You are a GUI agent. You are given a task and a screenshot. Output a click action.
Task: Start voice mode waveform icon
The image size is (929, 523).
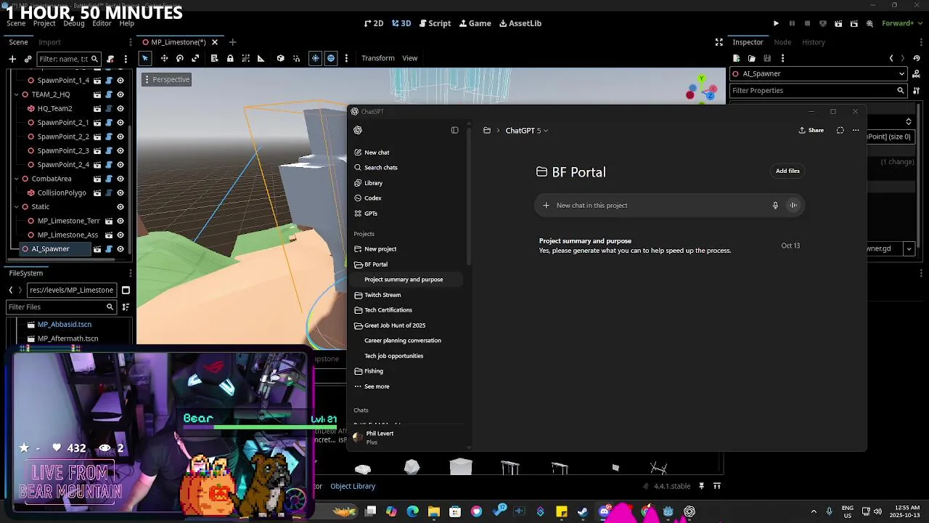coord(793,206)
